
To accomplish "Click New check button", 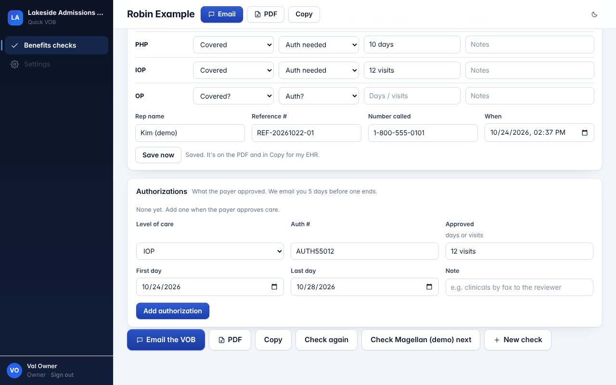I will (x=518, y=340).
